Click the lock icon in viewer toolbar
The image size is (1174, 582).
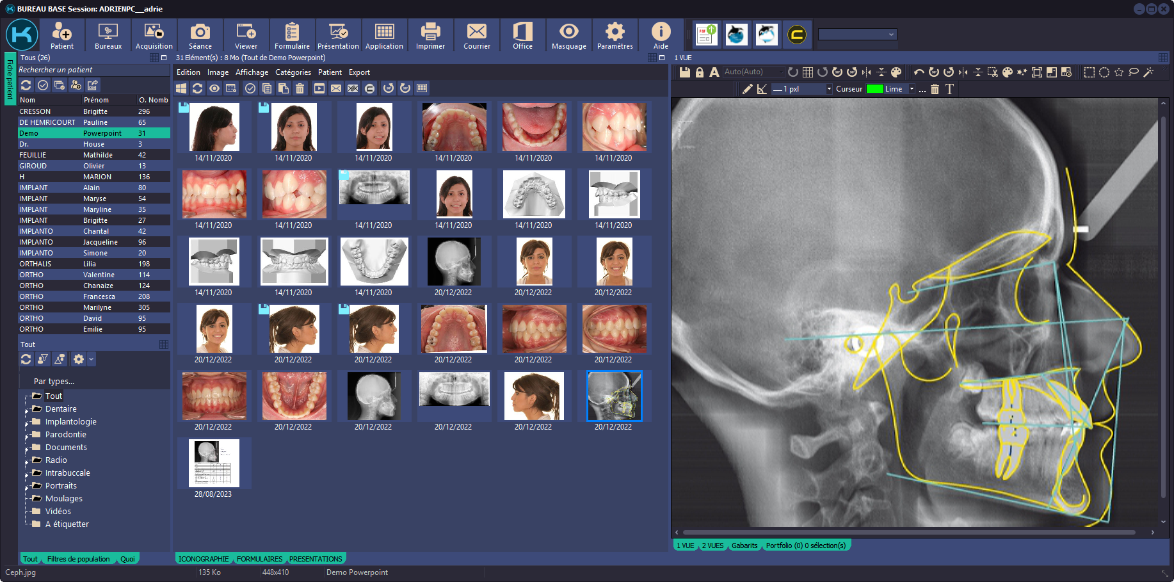tap(700, 72)
